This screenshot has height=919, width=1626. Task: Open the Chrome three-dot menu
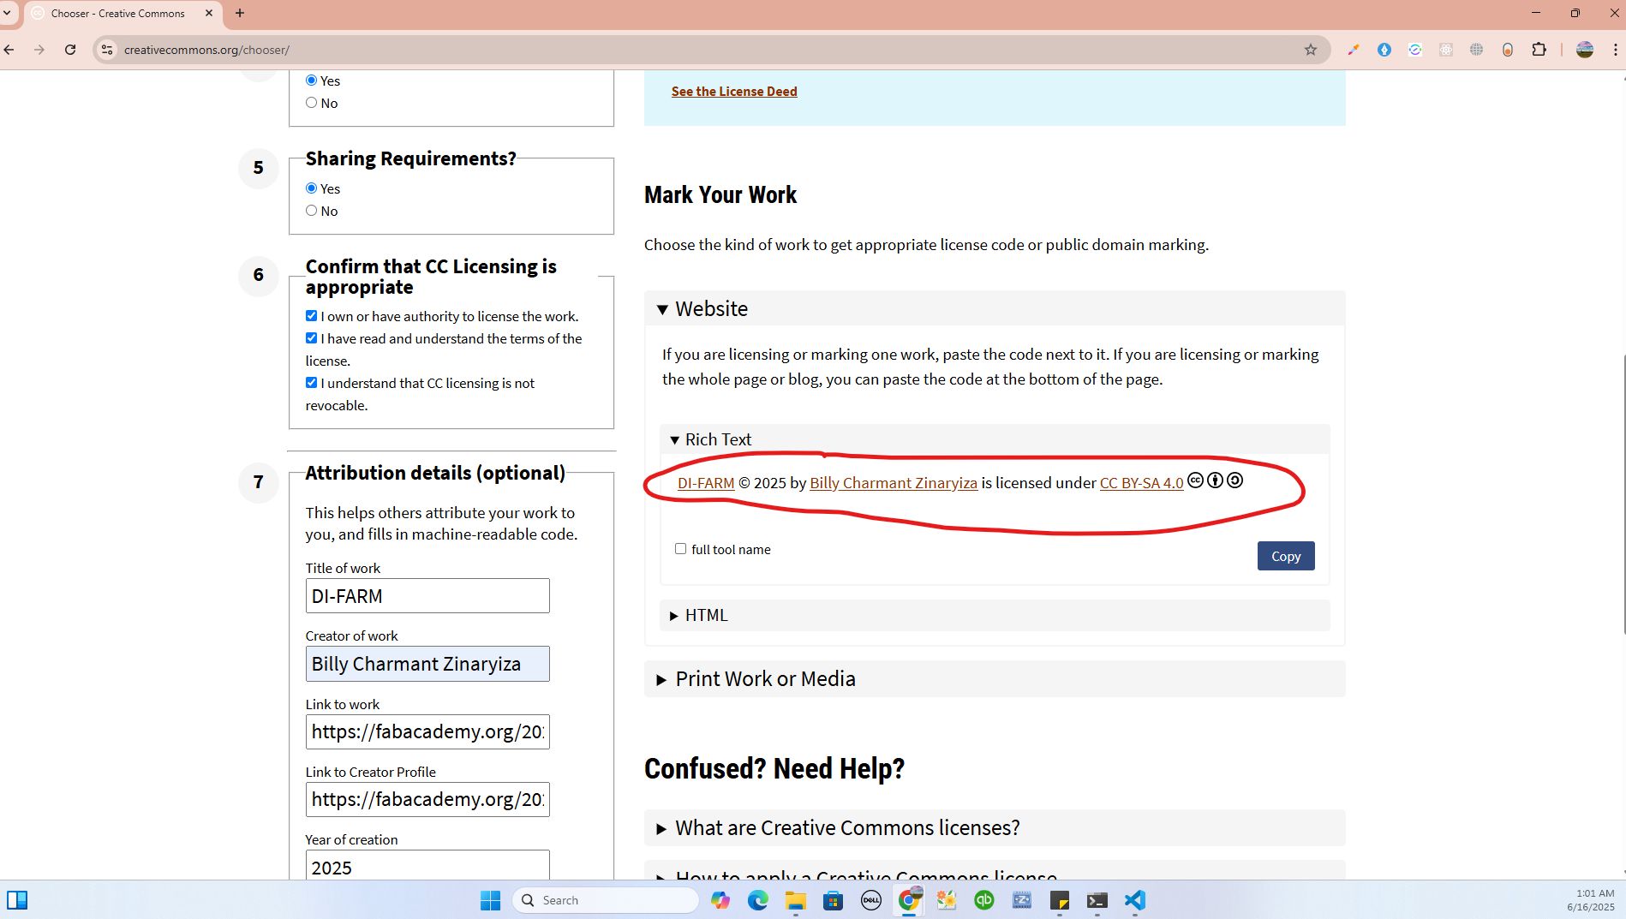click(1615, 50)
